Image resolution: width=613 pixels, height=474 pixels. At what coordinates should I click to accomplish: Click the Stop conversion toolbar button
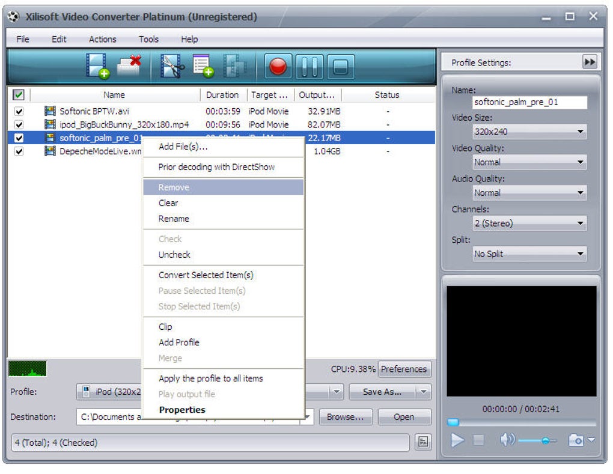pyautogui.click(x=341, y=67)
